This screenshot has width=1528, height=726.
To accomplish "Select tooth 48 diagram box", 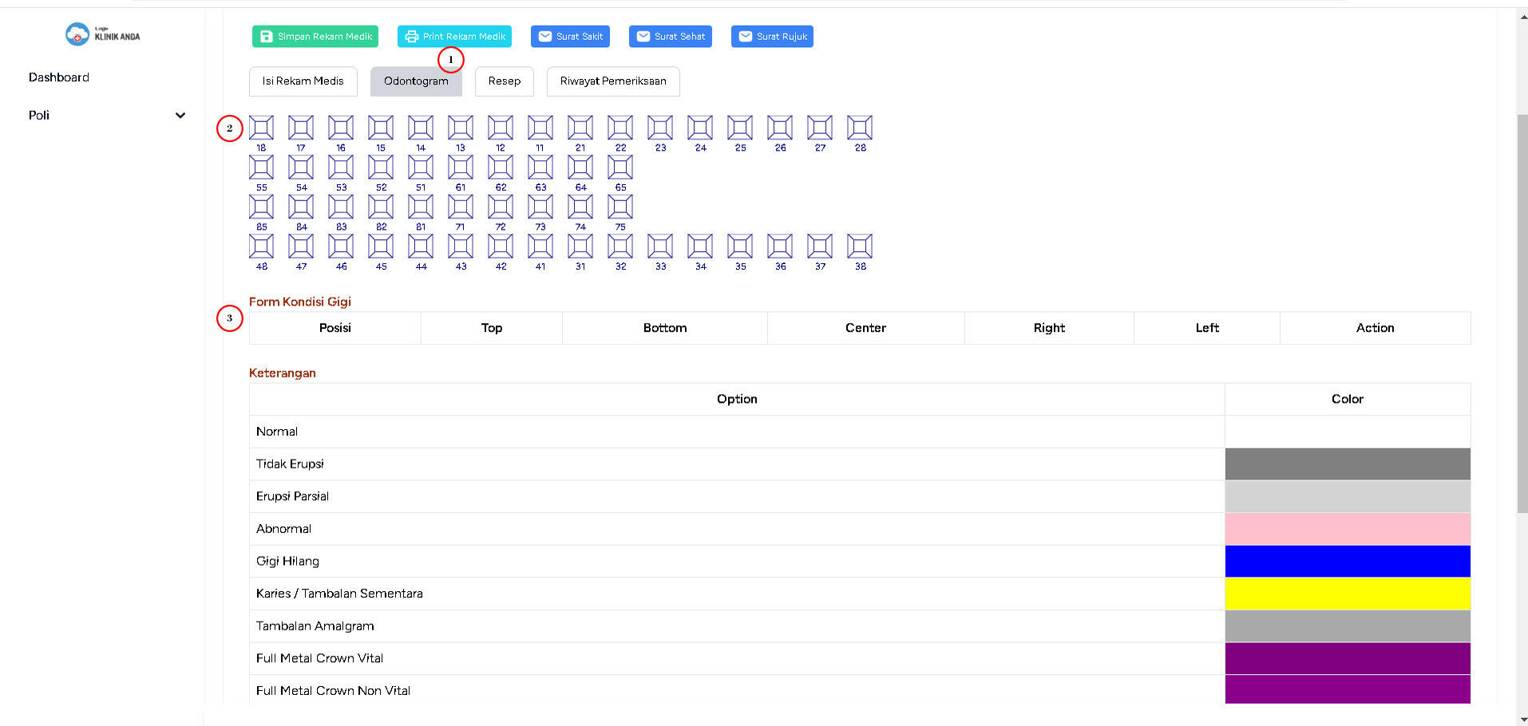I will pos(261,247).
